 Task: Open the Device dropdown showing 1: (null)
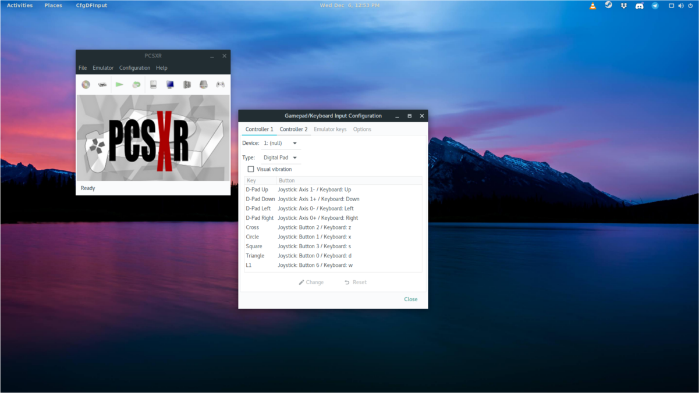pos(281,143)
